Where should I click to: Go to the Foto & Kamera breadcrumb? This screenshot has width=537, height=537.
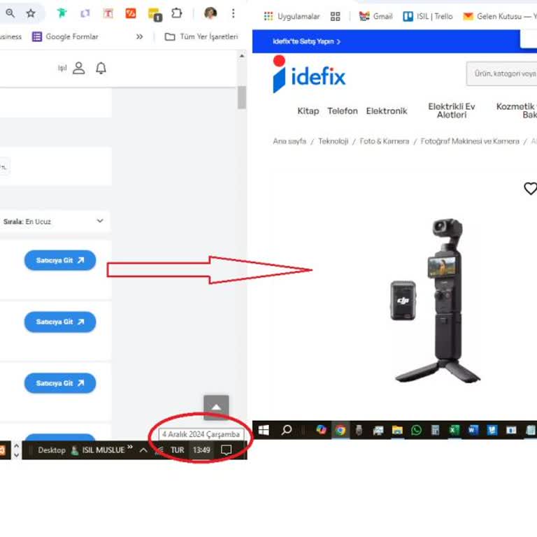(x=385, y=141)
